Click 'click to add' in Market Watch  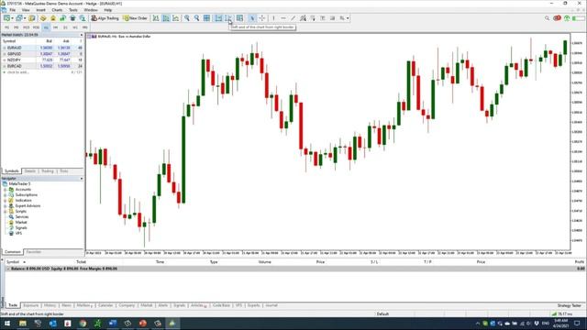tap(18, 72)
